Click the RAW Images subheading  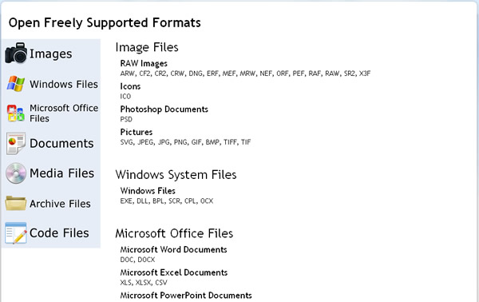click(x=144, y=64)
